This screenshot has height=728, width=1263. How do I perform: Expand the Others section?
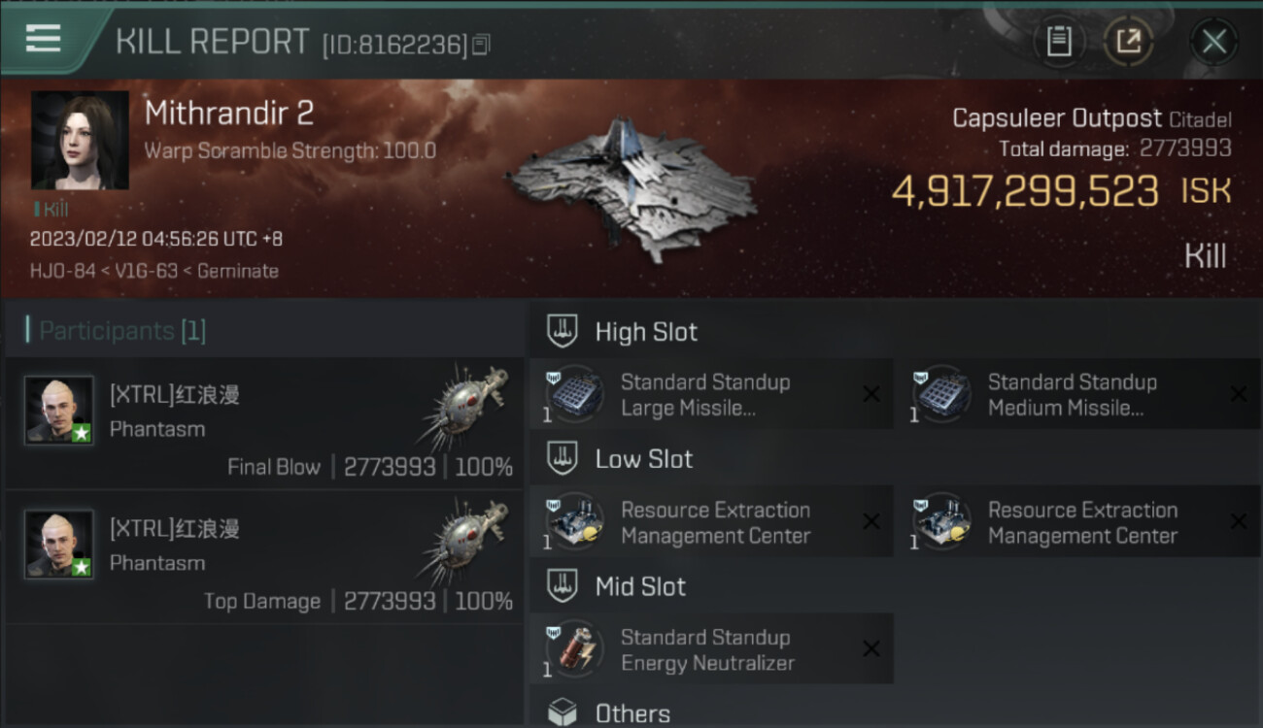[x=609, y=713]
